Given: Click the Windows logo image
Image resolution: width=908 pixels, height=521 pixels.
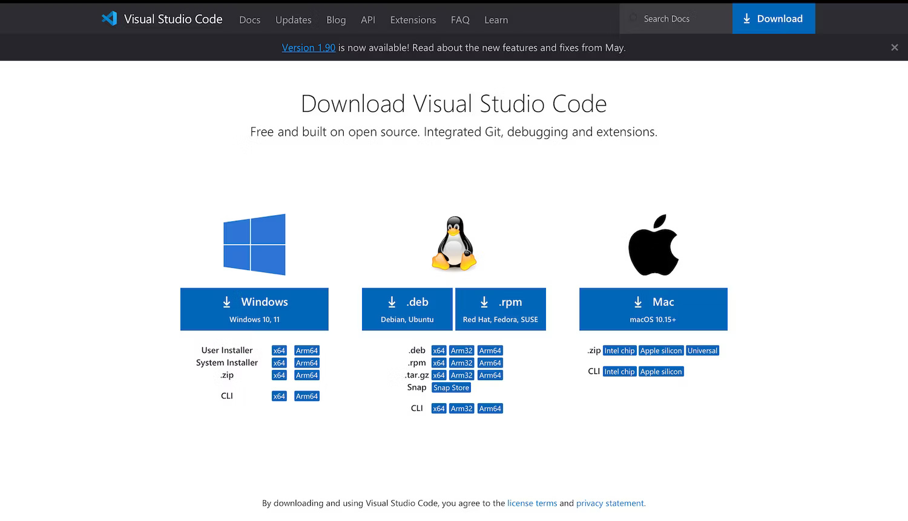Looking at the screenshot, I should (254, 244).
